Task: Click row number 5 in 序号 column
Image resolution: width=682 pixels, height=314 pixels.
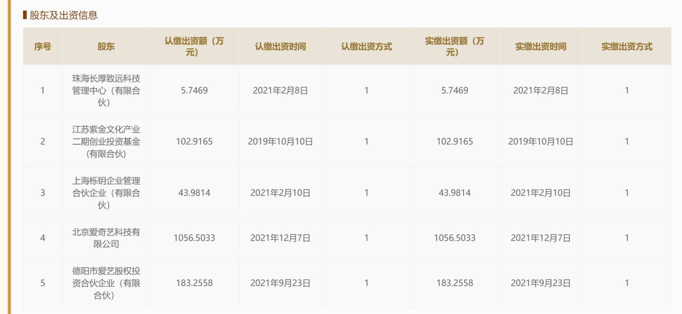Action: (x=43, y=283)
